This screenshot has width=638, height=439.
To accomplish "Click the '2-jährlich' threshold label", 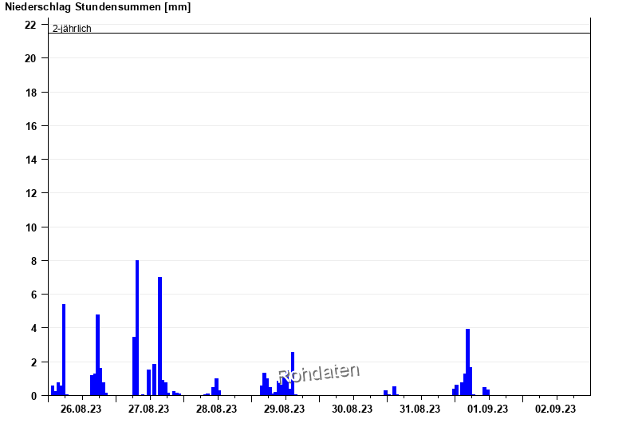I will 72,29.
